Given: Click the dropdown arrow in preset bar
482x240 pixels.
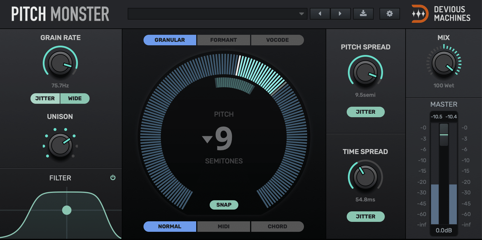Looking at the screenshot, I should click(x=301, y=14).
